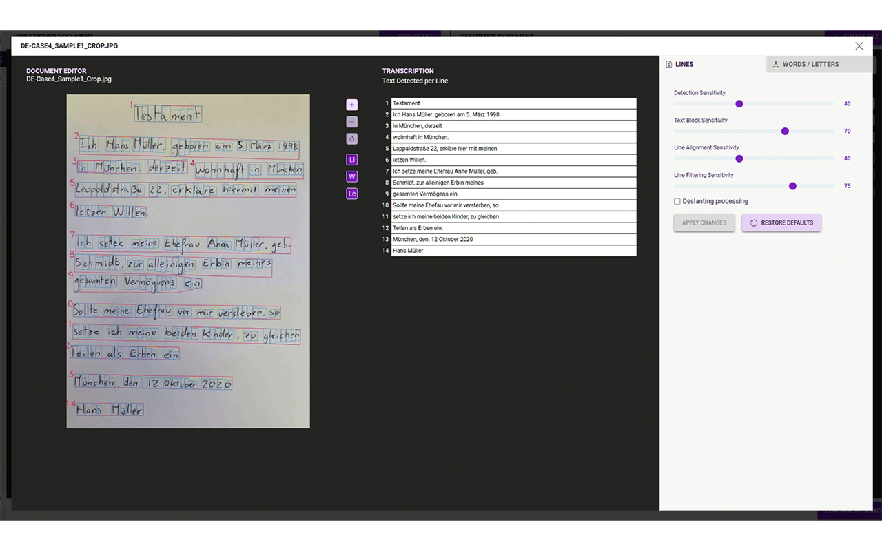Zoom out document with minus icon
882x551 pixels.
(352, 122)
